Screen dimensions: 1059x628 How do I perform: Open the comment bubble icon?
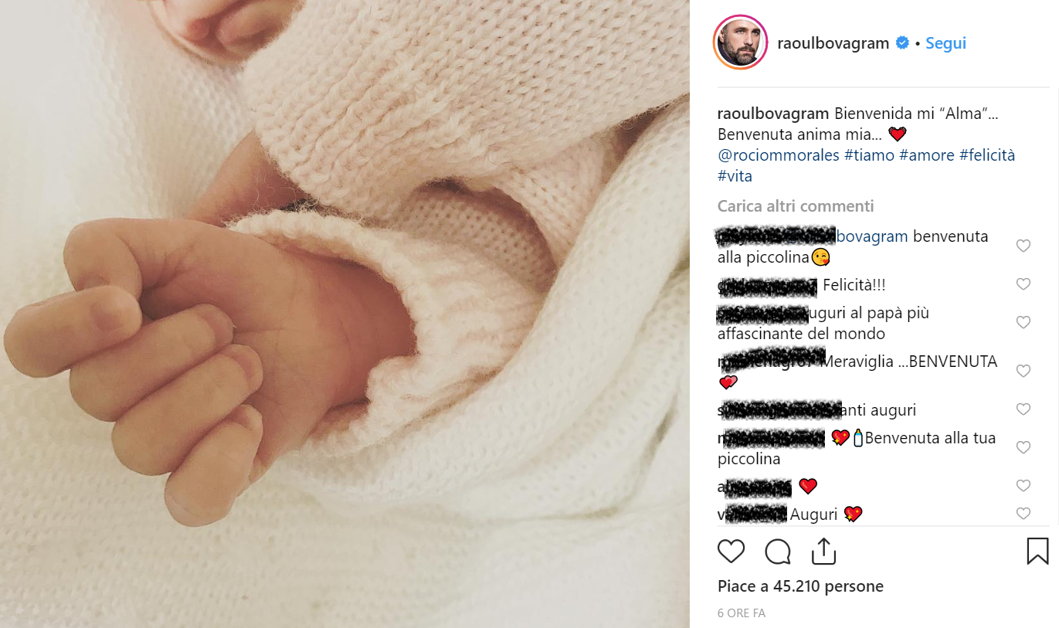tap(778, 552)
